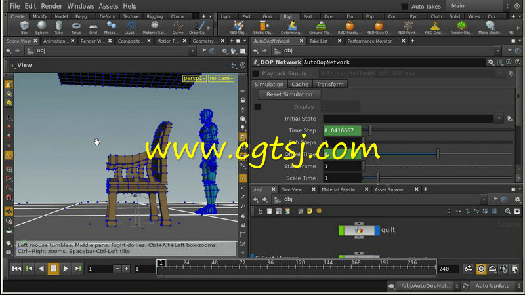The height and width of the screenshot is (295, 525).
Task: Select the Deforming Object tool
Action: pyautogui.click(x=291, y=28)
